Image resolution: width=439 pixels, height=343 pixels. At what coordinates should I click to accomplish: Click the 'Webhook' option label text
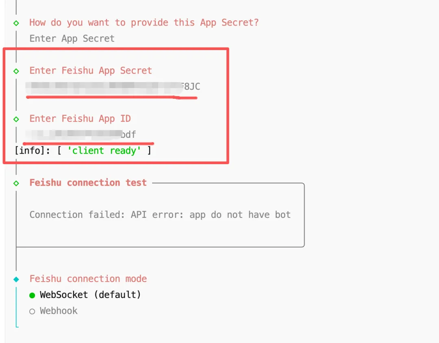point(59,311)
